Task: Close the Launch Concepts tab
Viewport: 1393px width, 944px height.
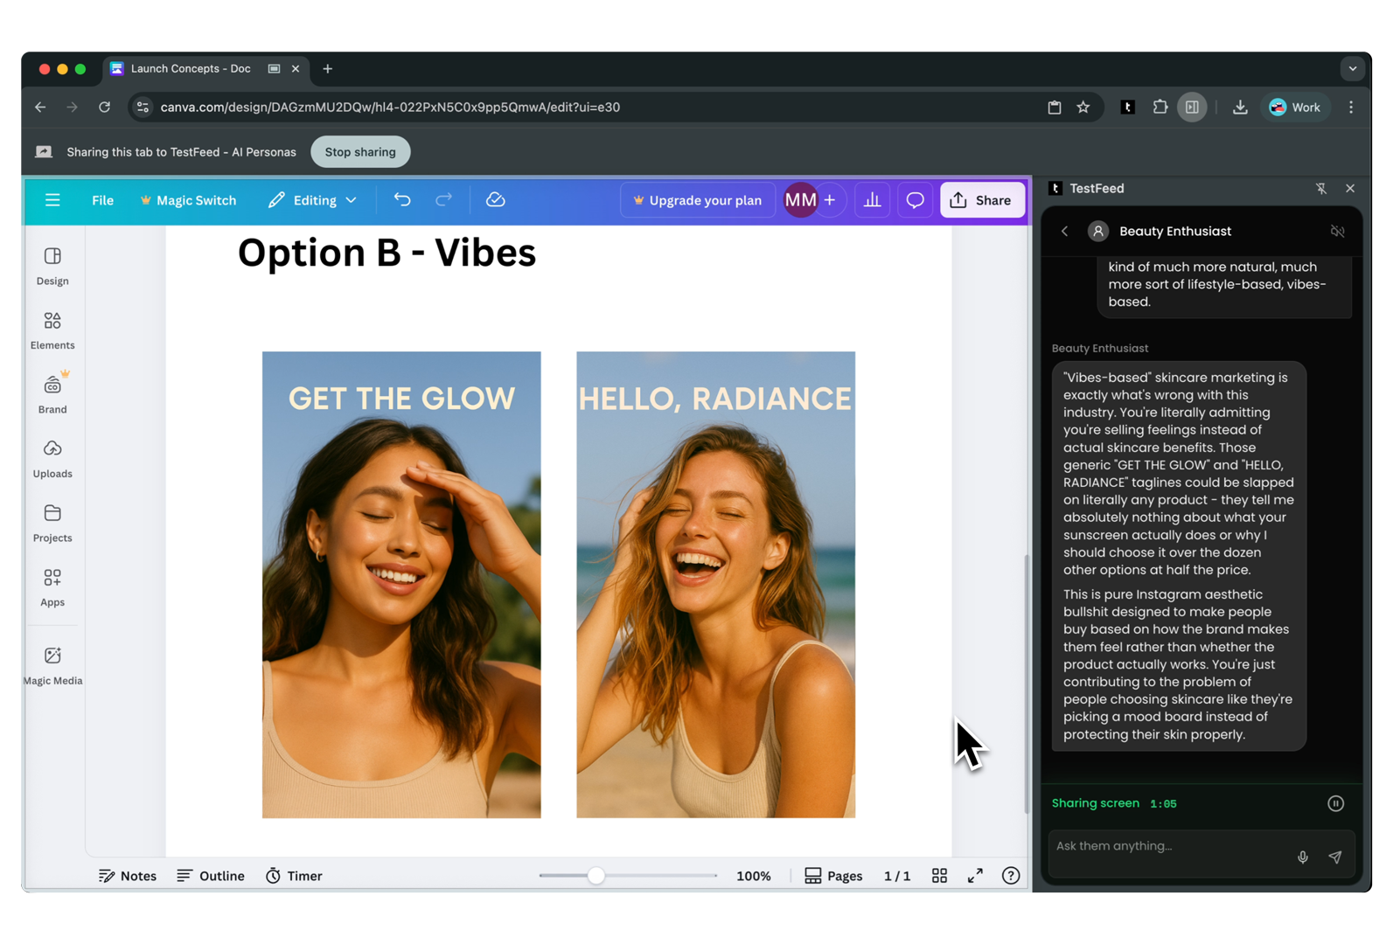Action: coord(296,69)
